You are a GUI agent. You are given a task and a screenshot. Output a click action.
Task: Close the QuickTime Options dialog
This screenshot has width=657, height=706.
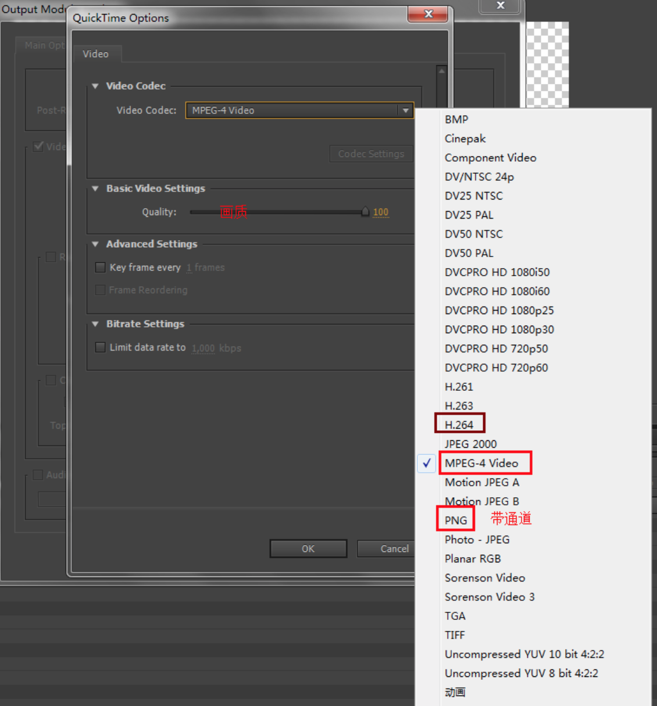point(428,14)
